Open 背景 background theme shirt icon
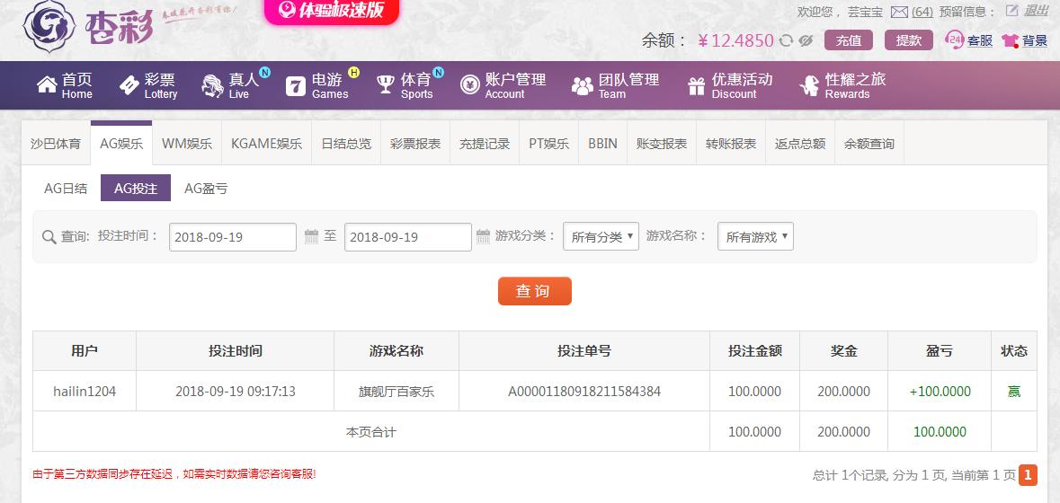Screen dimensions: 1060x503 1010,40
